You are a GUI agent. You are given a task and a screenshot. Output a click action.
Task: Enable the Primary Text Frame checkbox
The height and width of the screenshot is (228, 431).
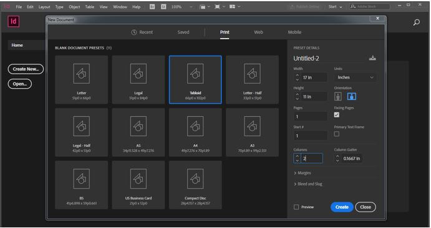pos(337,134)
